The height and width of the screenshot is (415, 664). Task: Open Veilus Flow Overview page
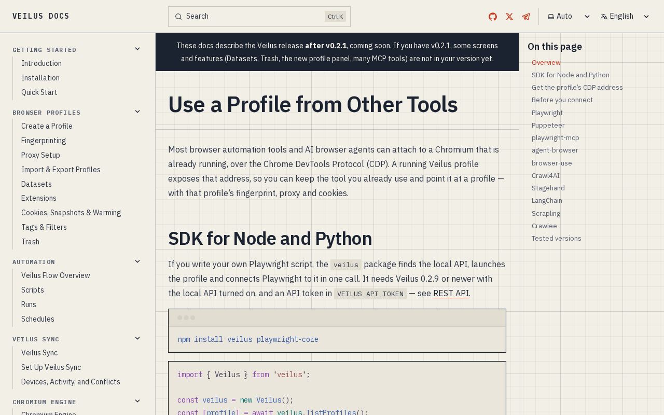coord(56,275)
